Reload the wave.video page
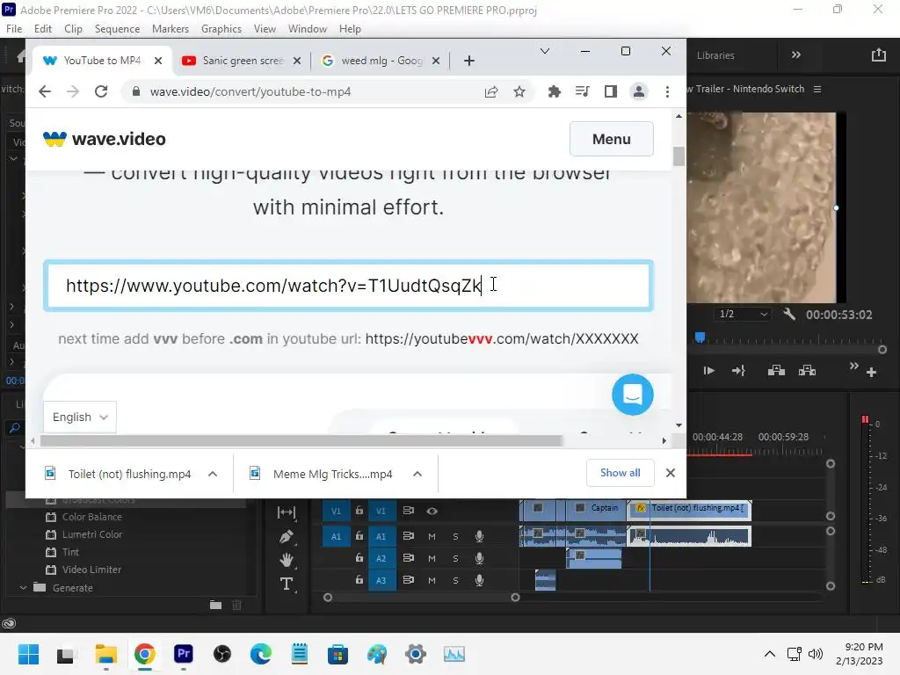 tap(101, 91)
